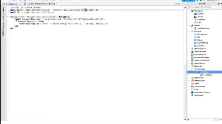Click the SunRays effect icon

click(x=195, y=46)
